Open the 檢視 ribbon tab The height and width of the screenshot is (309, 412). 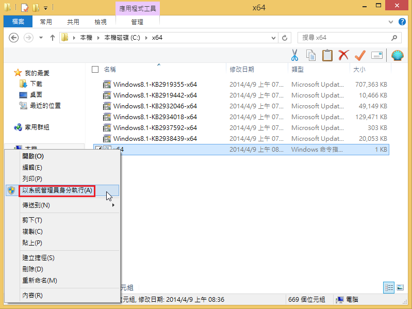click(100, 22)
